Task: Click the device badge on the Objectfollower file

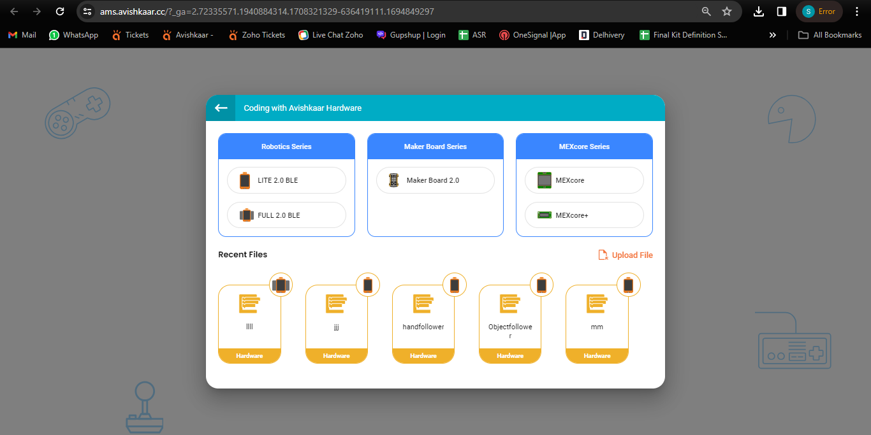Action: 541,285
